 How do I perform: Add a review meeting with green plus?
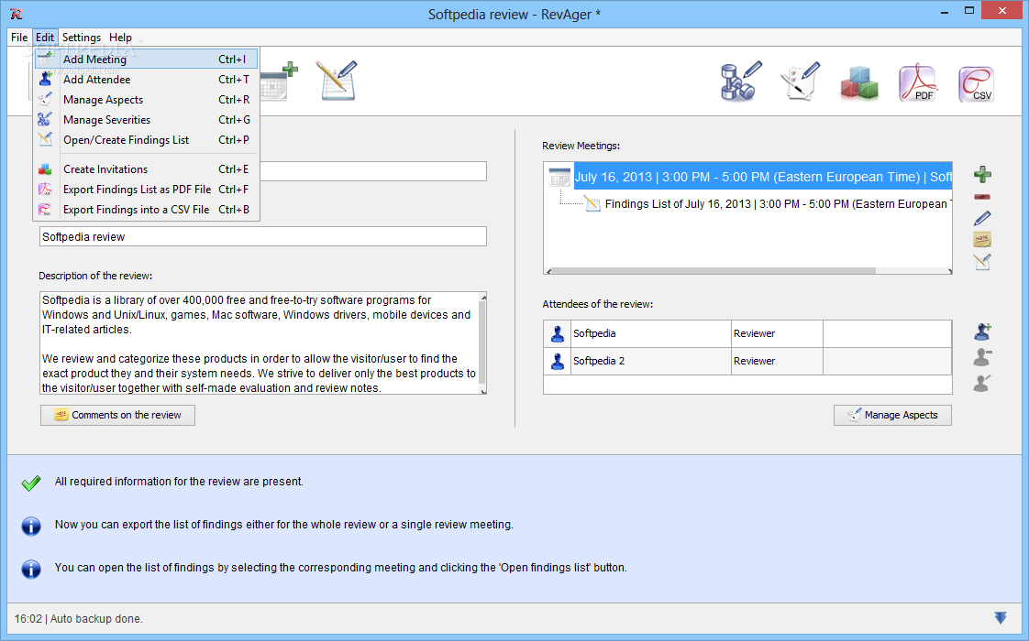pyautogui.click(x=982, y=174)
